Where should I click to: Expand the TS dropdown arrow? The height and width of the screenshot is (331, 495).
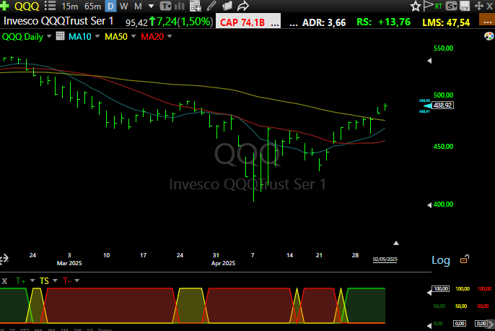click(x=55, y=280)
